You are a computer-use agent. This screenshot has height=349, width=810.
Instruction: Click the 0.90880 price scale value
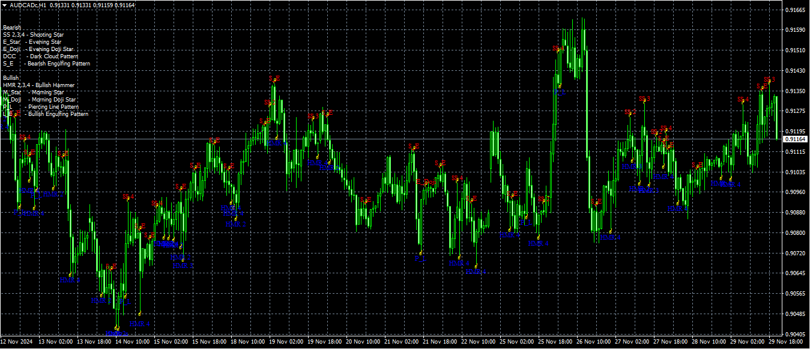click(x=795, y=213)
